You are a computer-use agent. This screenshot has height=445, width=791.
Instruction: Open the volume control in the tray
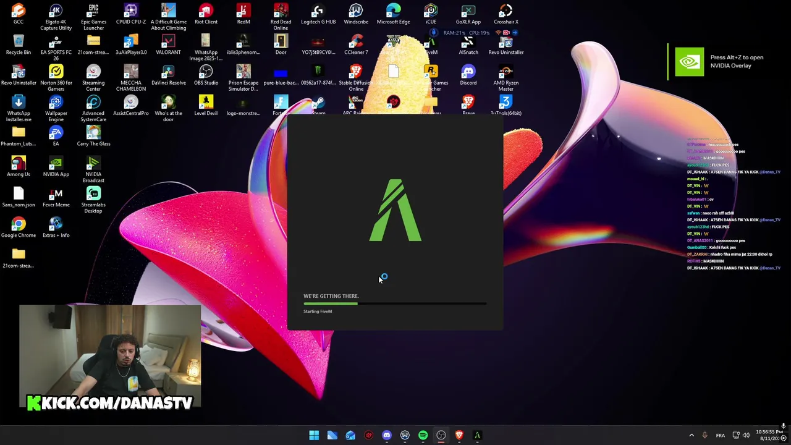click(x=746, y=436)
